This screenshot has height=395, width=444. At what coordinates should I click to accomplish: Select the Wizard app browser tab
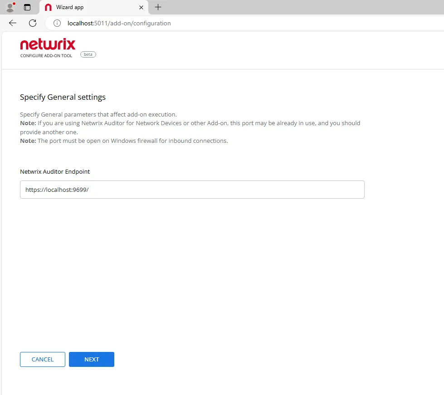93,7
